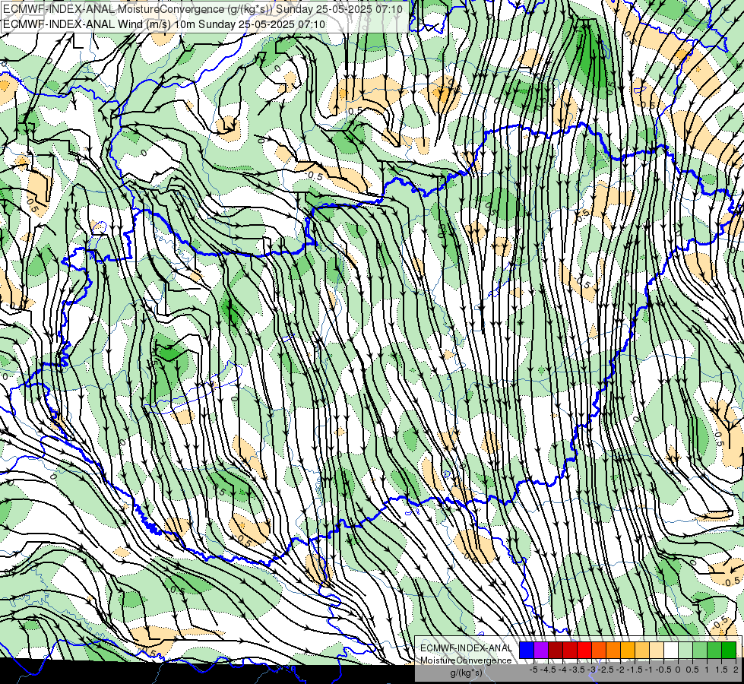Viewport: 744px width, 684px height.
Task: Click the legend tick label -1.5
Action: click(635, 670)
